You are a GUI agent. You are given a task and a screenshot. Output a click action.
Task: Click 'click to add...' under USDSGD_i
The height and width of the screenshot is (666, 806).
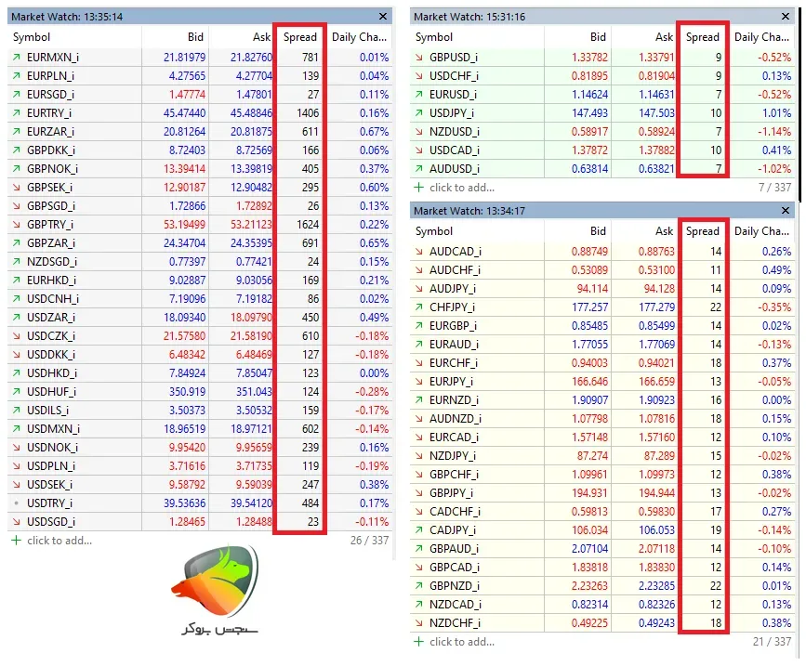click(59, 541)
